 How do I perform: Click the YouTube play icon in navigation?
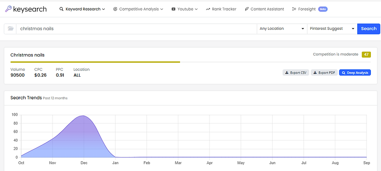pos(173,9)
